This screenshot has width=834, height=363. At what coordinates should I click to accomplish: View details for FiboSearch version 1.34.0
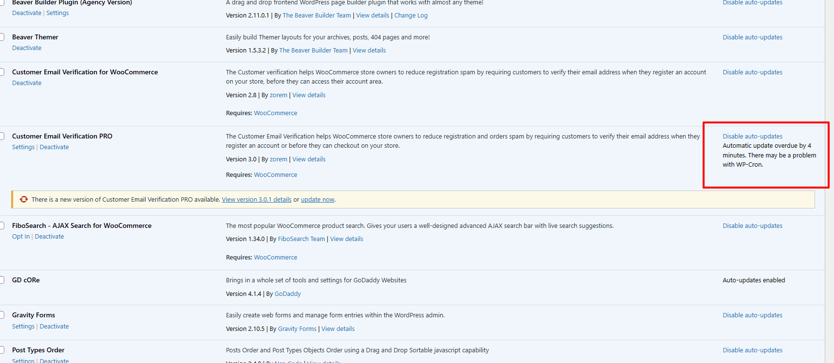[x=346, y=239]
